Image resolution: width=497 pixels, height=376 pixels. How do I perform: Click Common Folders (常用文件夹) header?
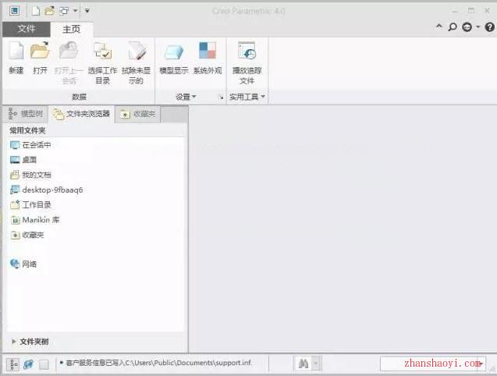pyautogui.click(x=27, y=130)
